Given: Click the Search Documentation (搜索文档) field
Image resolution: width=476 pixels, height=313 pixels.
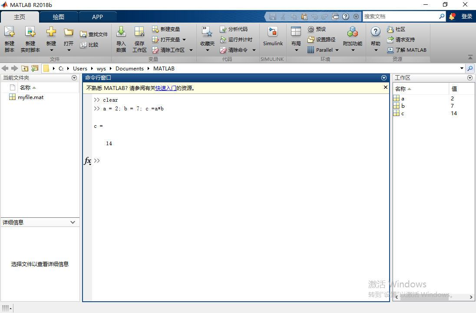Looking at the screenshot, I should (x=401, y=17).
